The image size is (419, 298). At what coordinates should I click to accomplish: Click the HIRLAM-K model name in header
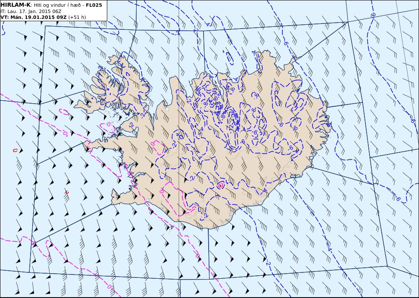tap(15, 5)
